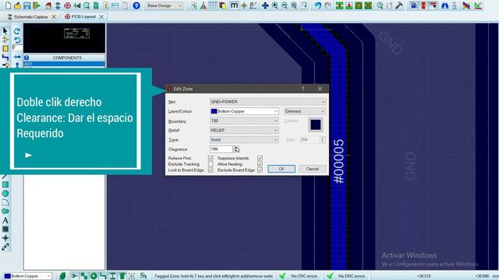The height and width of the screenshot is (280, 499).
Task: Select the marker crosshair tool in sidebar
Action: click(x=5, y=238)
